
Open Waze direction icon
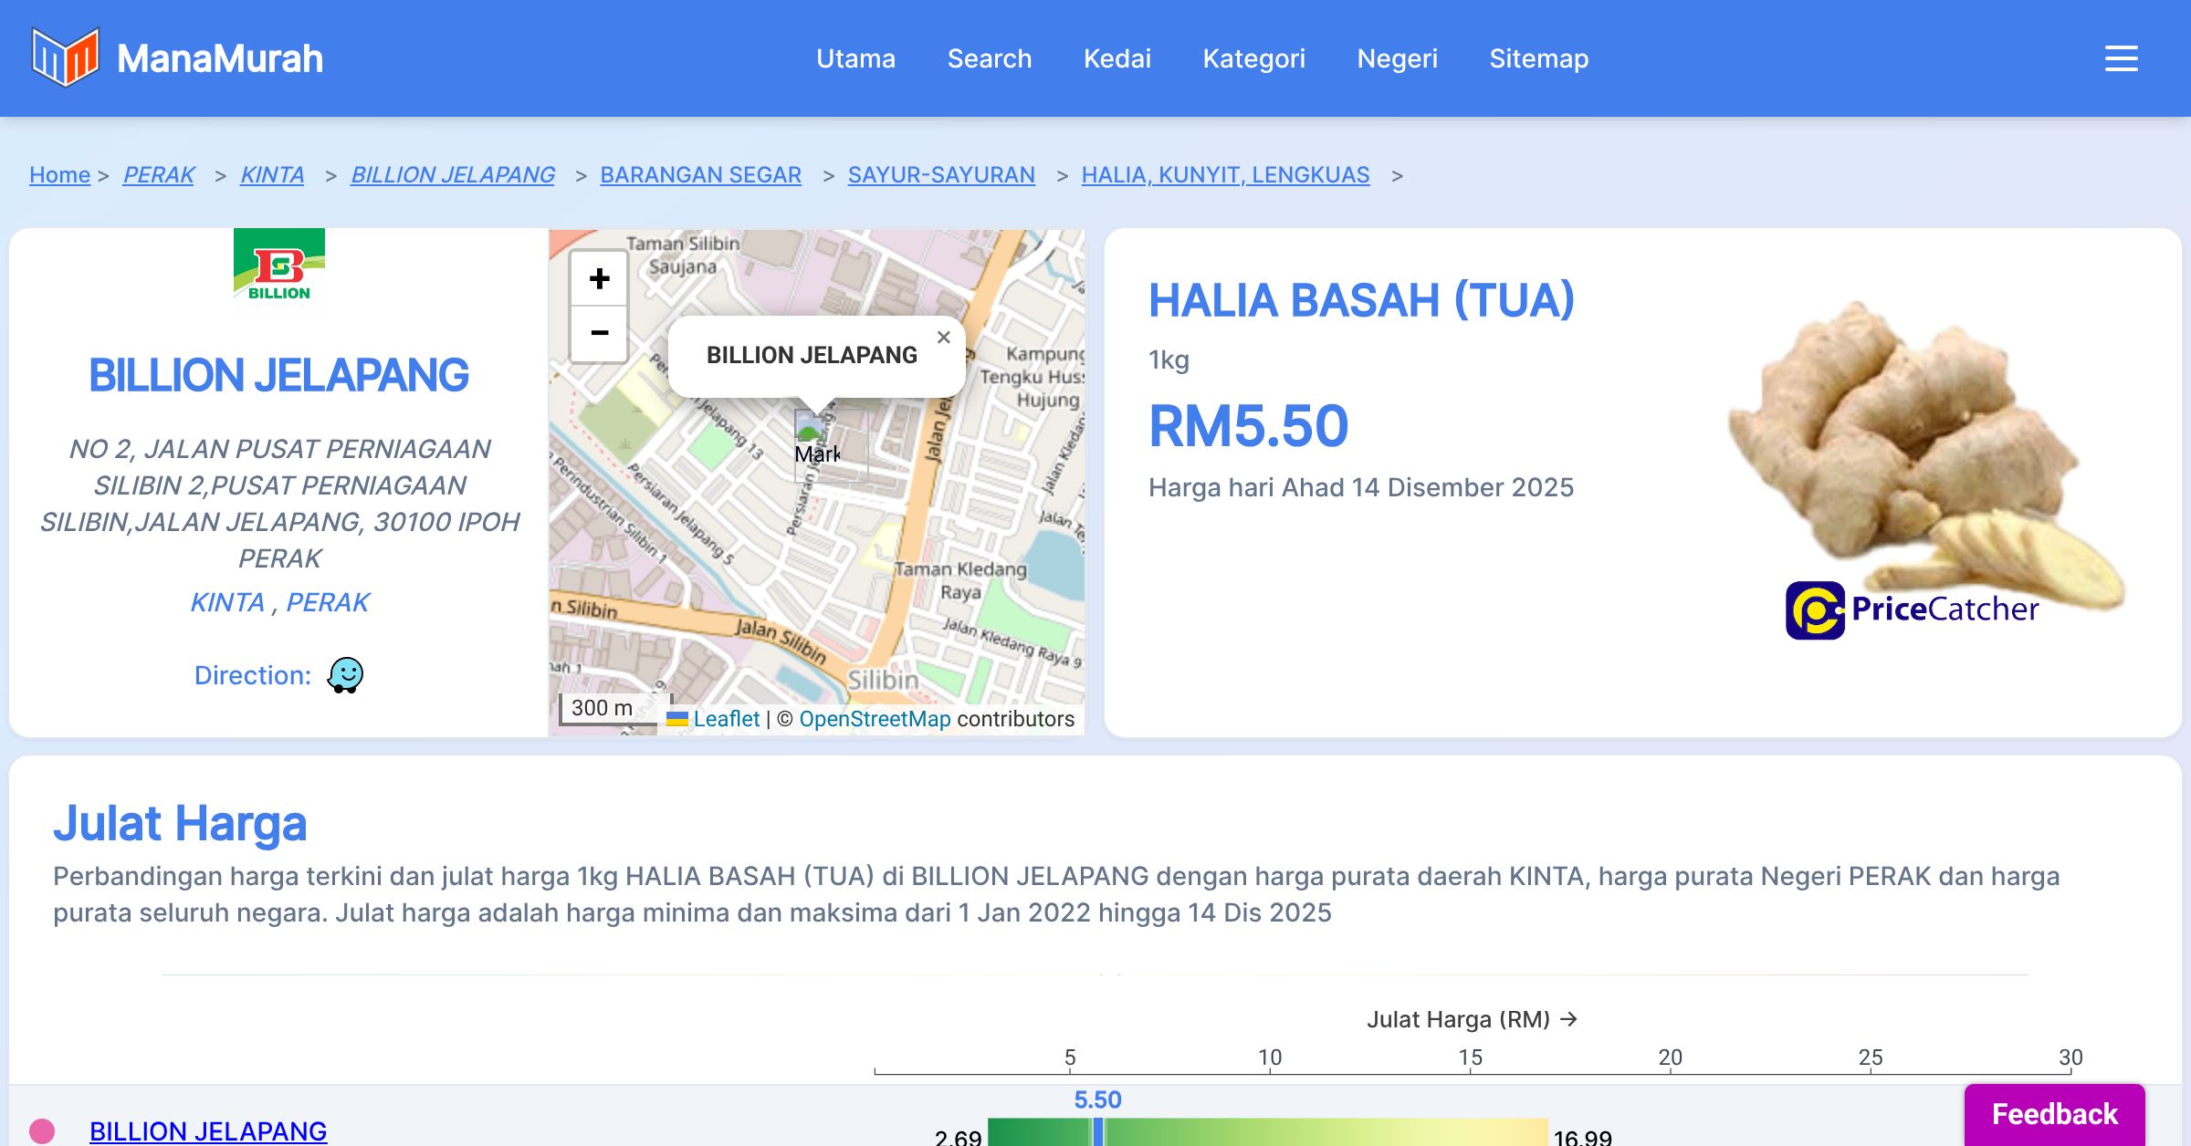(x=345, y=675)
